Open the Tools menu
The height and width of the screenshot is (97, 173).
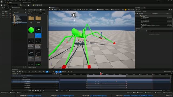(x=16, y=1)
